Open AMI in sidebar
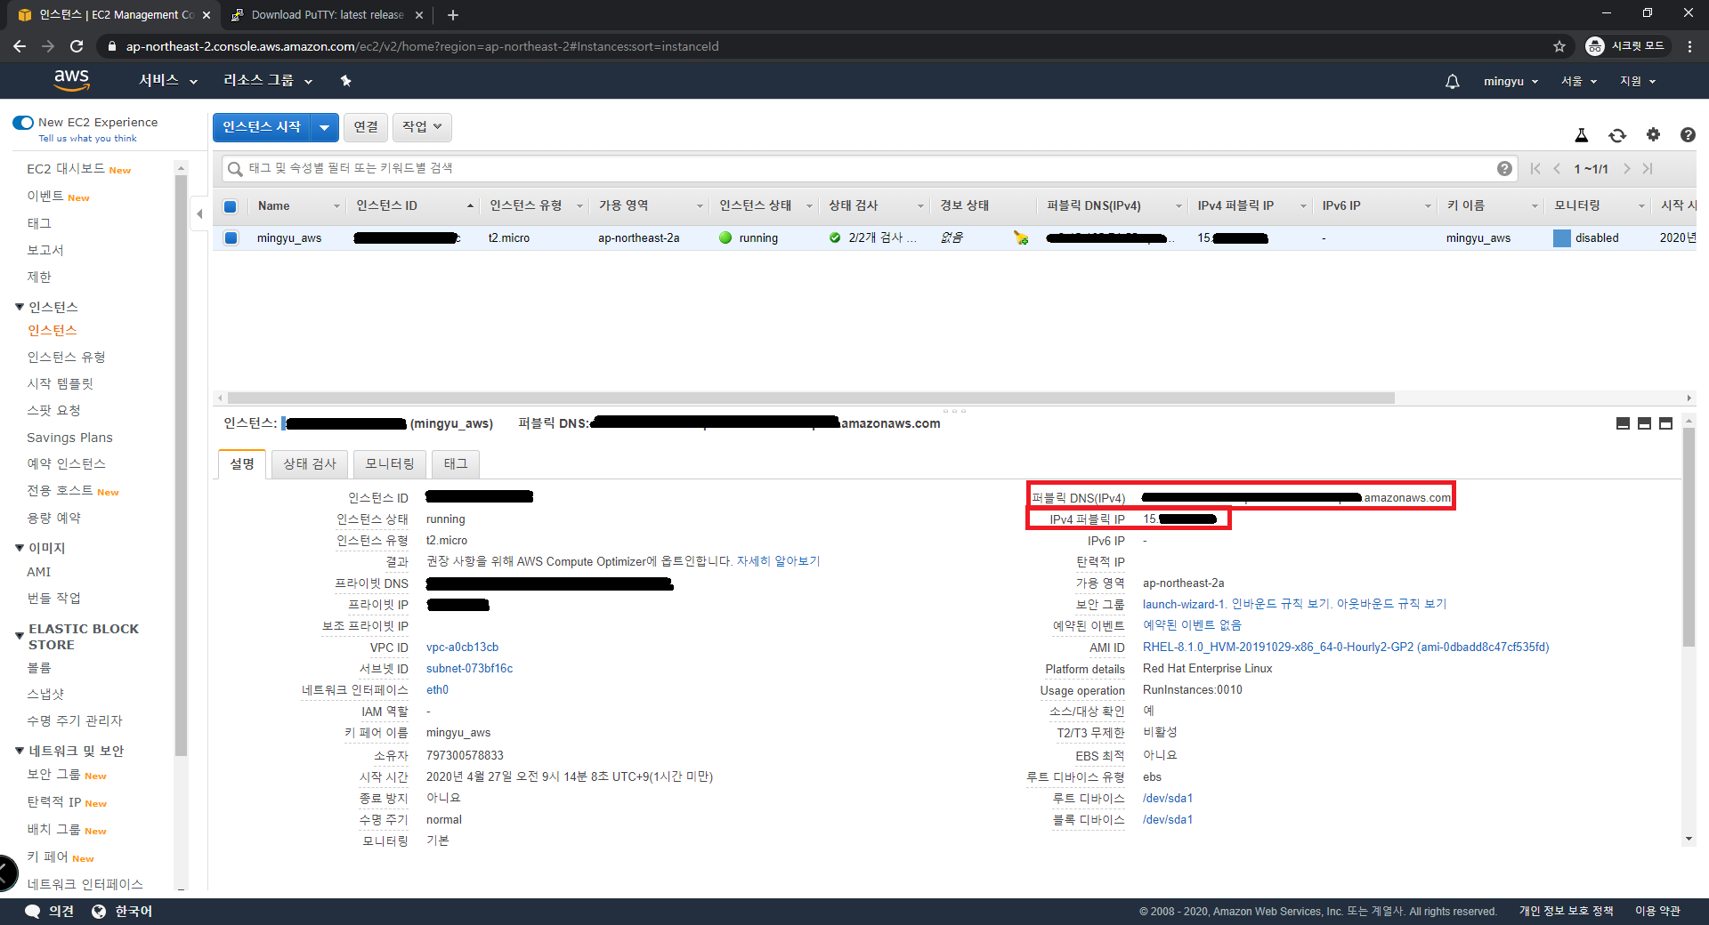The width and height of the screenshot is (1709, 925). (x=39, y=572)
